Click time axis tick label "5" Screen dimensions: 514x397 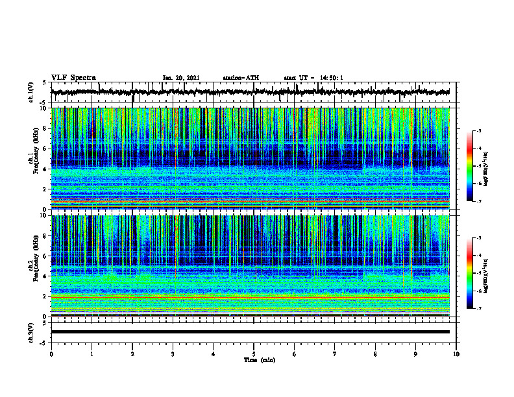[x=254, y=354]
